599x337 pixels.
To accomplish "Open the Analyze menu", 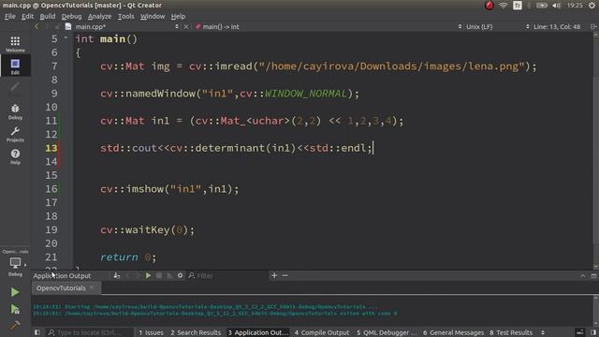I will (100, 17).
